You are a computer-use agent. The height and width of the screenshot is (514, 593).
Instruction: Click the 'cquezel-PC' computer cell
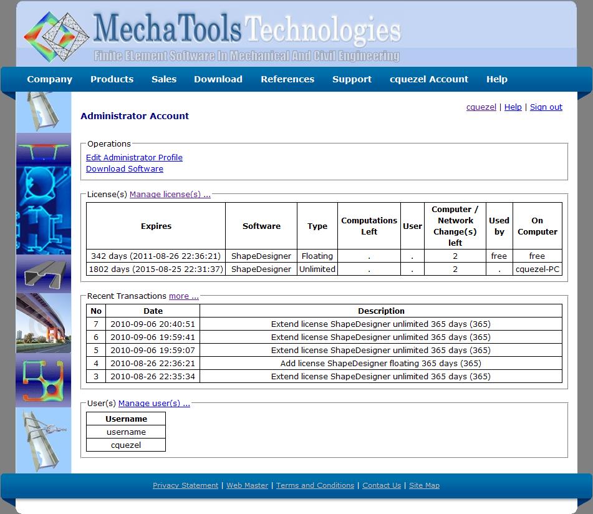pyautogui.click(x=538, y=269)
